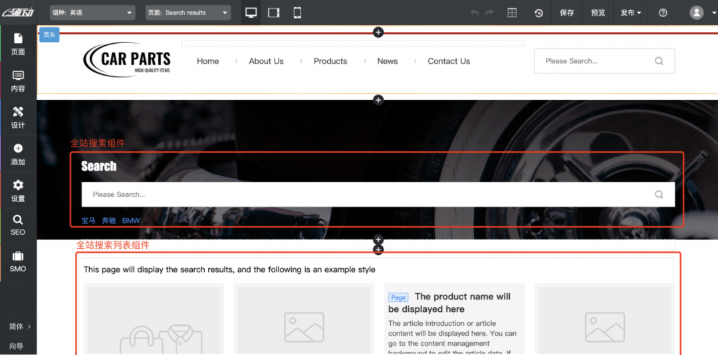This screenshot has width=718, height=355.
Task: Open the 内容 (Content) sidebar panel
Action: point(18,81)
